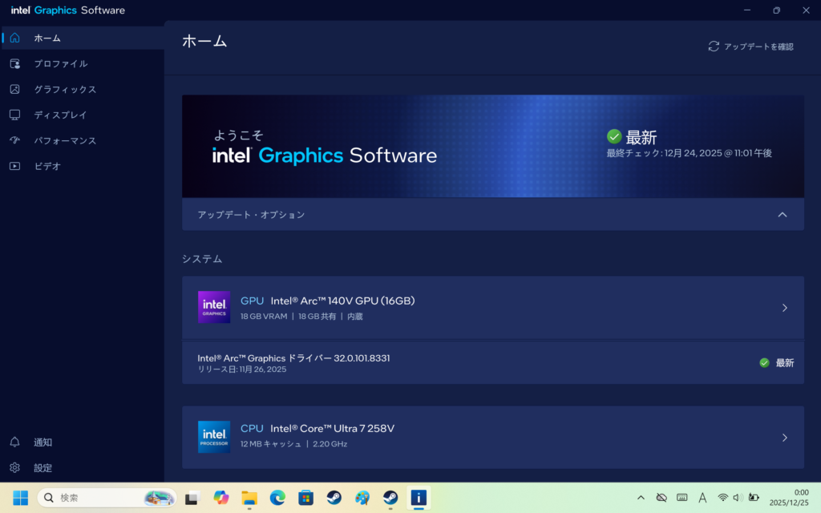Open Microsoft Edge from the taskbar
821x513 pixels.
click(277, 498)
